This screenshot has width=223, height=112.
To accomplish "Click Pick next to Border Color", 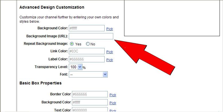I will tap(113, 95).
